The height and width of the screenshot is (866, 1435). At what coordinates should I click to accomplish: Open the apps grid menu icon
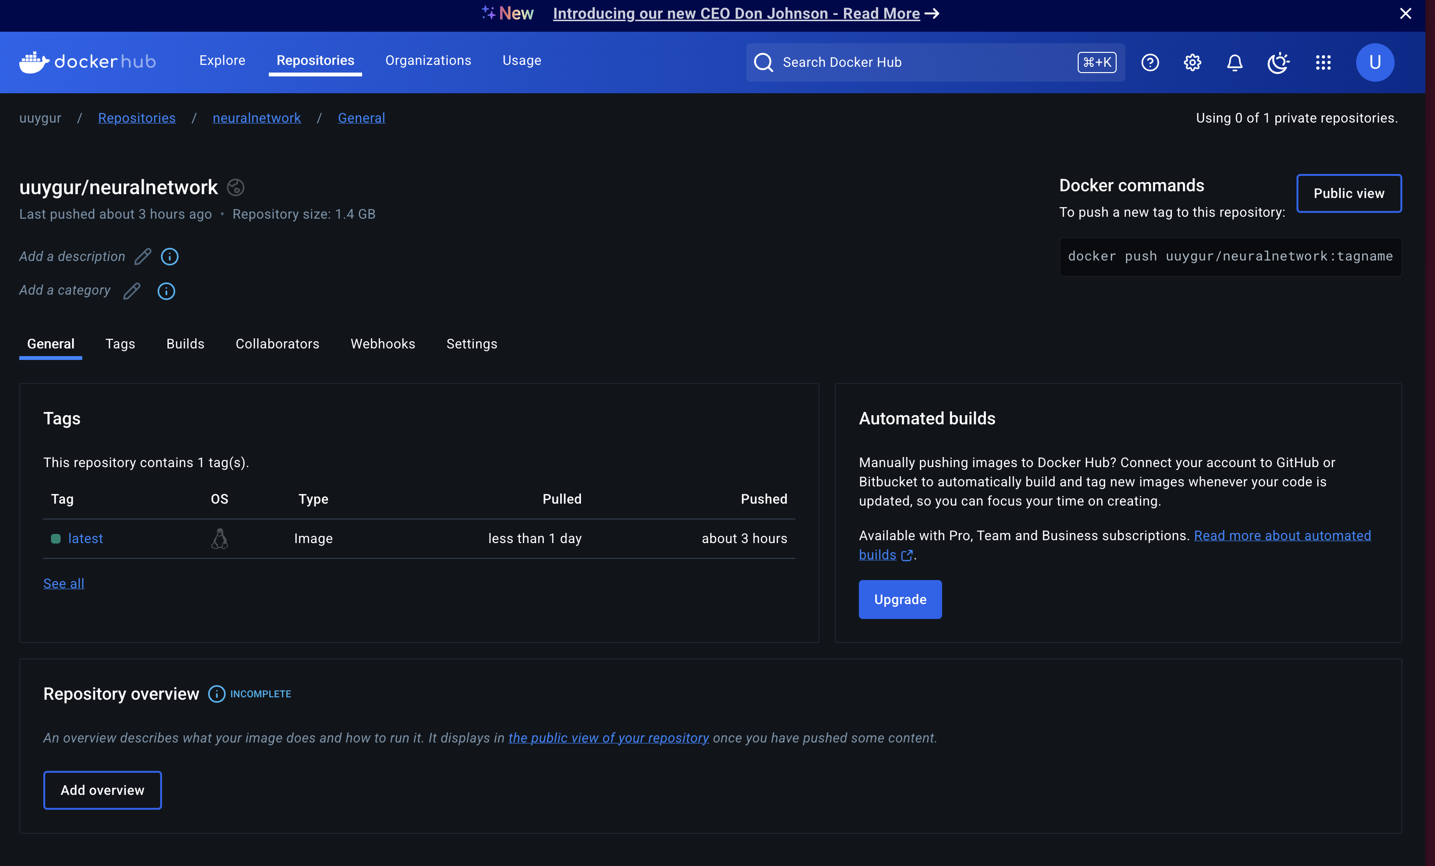[x=1323, y=62]
